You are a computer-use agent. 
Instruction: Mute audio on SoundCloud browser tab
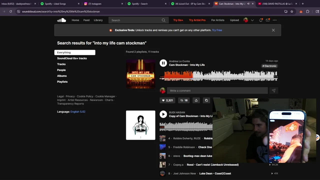click(x=248, y=4)
